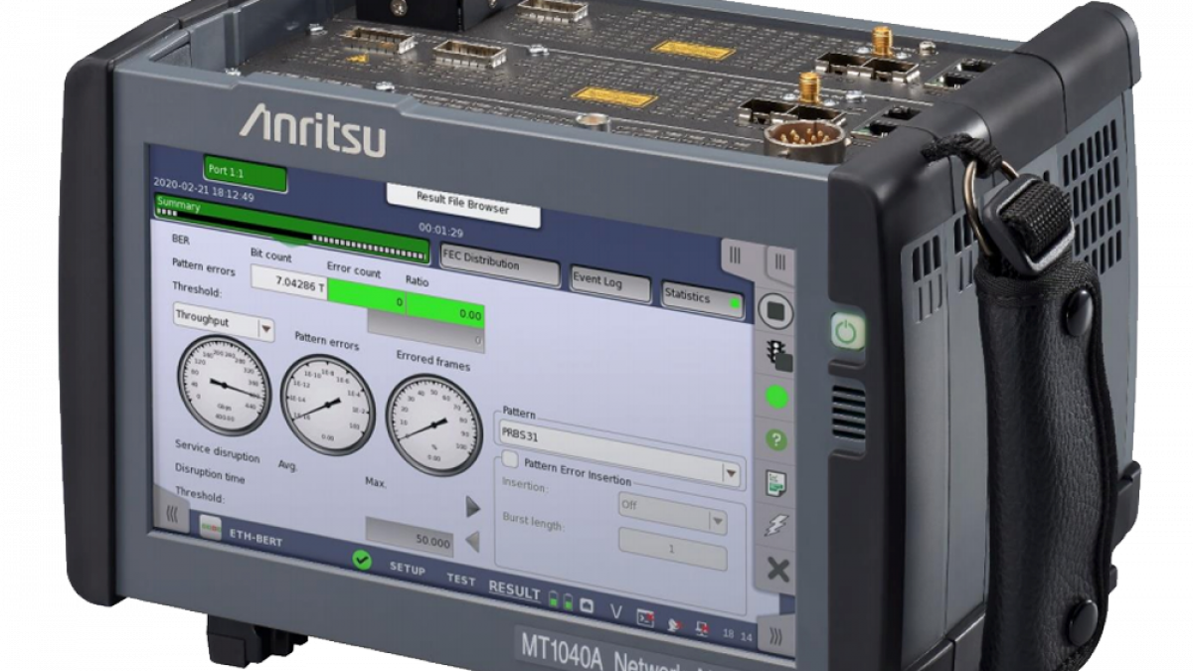Select the first vertical-bars panel tab
This screenshot has width=1193, height=671.
[736, 255]
